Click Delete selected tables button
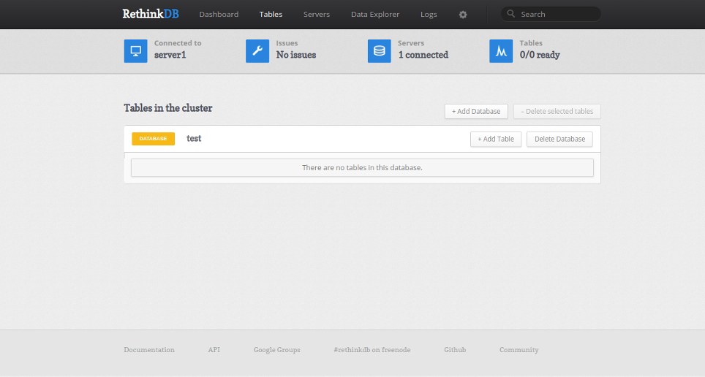Viewport: 705px width, 377px height. (557, 112)
